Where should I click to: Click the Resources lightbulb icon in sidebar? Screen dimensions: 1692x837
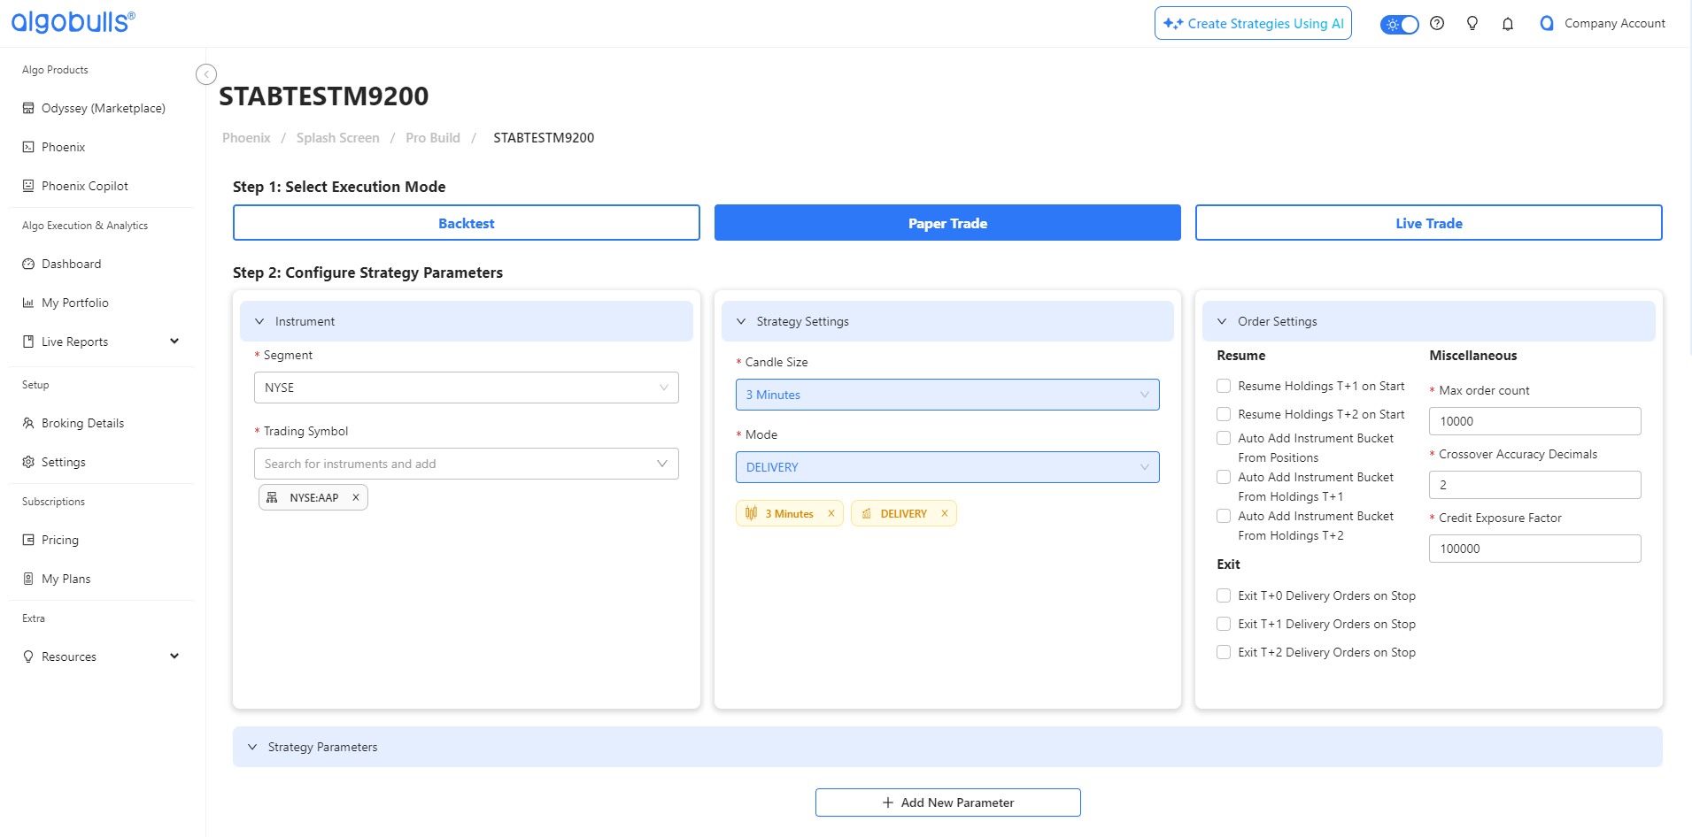pyautogui.click(x=28, y=657)
